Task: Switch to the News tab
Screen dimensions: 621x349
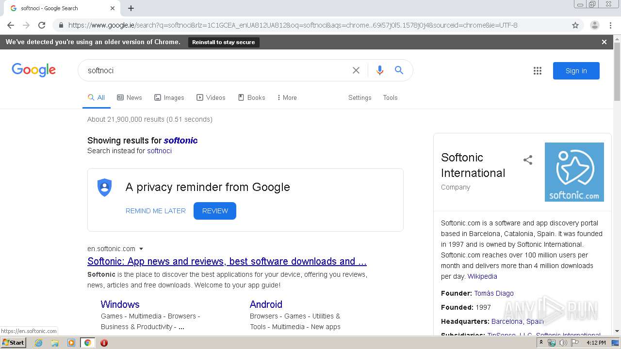Action: [130, 97]
